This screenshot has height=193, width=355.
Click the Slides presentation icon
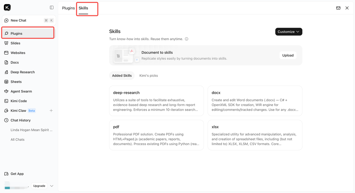(6, 43)
